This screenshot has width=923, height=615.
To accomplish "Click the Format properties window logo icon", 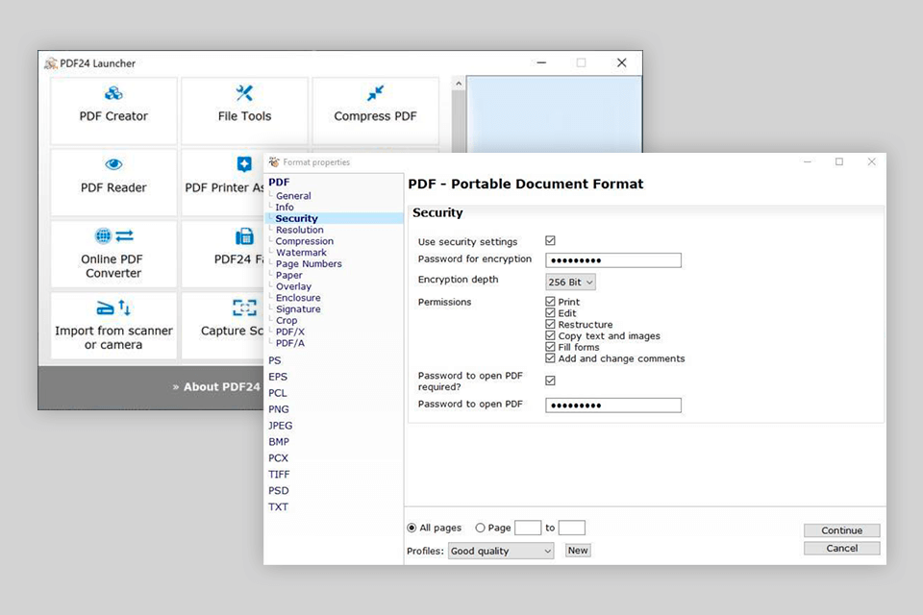I will point(274,161).
